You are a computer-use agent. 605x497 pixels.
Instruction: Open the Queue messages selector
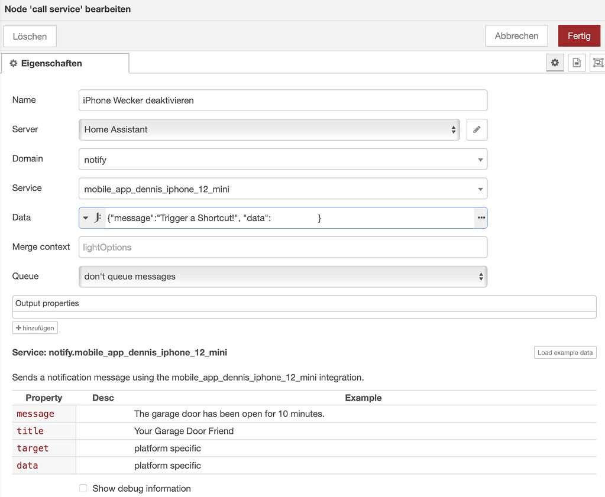282,276
